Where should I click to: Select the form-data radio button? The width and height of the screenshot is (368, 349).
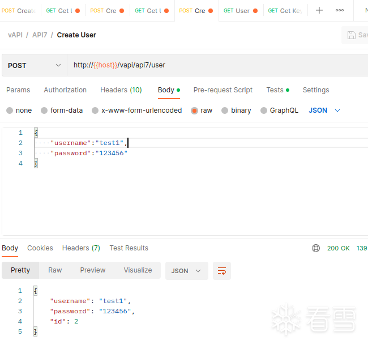[45, 110]
